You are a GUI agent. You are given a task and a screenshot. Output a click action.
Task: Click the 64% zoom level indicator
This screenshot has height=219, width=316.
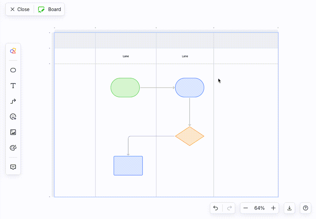pos(259,208)
